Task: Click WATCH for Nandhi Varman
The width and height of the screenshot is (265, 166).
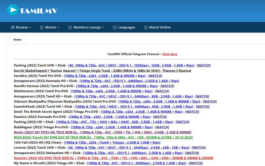Action: (167, 86)
